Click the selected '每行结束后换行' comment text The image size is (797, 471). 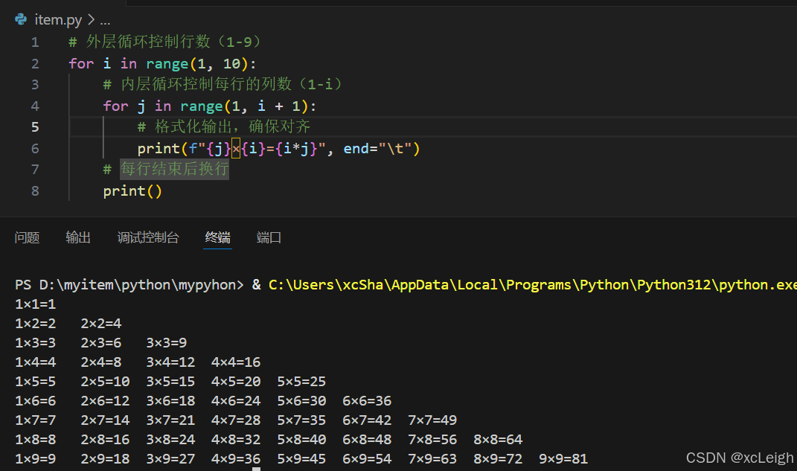pyautogui.click(x=174, y=169)
